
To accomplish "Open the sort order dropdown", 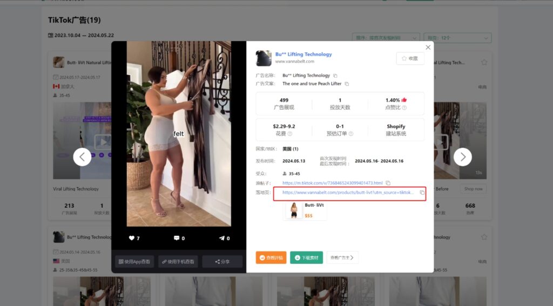I will pos(386,38).
